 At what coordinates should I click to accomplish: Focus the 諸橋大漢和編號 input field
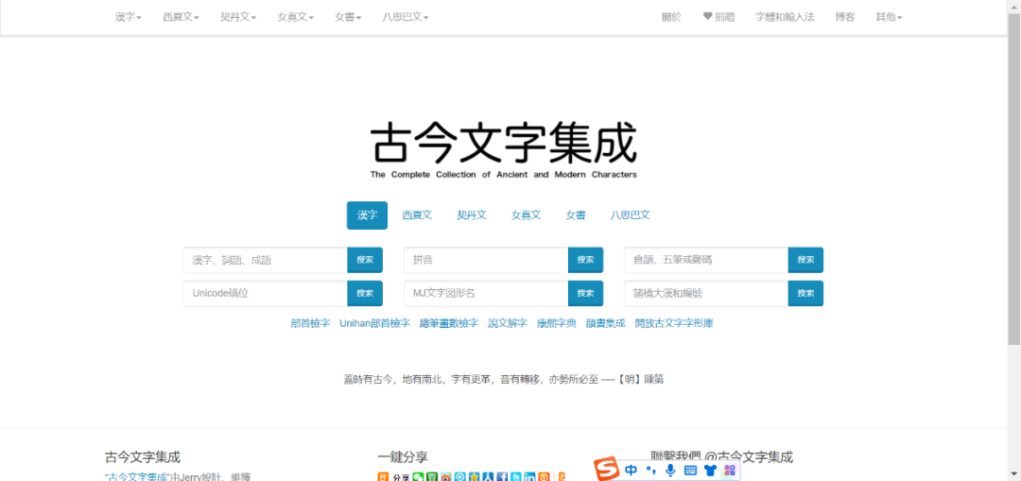click(706, 294)
